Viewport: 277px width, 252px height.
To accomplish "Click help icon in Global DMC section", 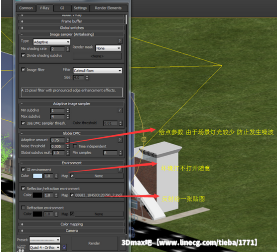I will [x=120, y=140].
